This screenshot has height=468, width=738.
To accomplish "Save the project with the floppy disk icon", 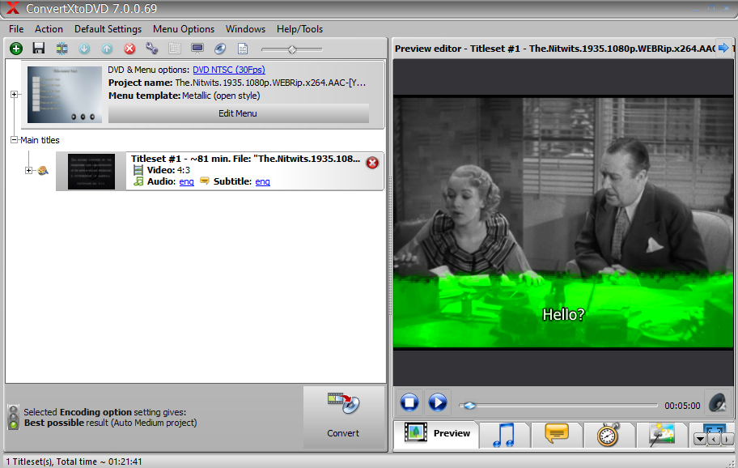I will tap(39, 49).
